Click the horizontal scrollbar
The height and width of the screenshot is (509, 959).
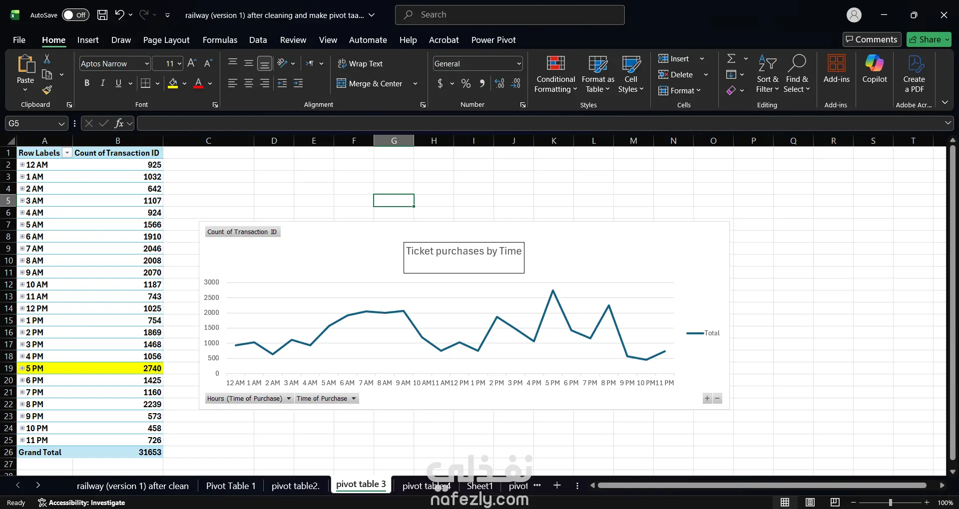(762, 485)
